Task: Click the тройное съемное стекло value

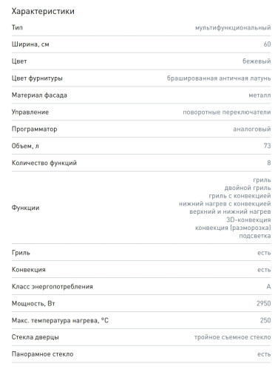Action: pyautogui.click(x=232, y=337)
